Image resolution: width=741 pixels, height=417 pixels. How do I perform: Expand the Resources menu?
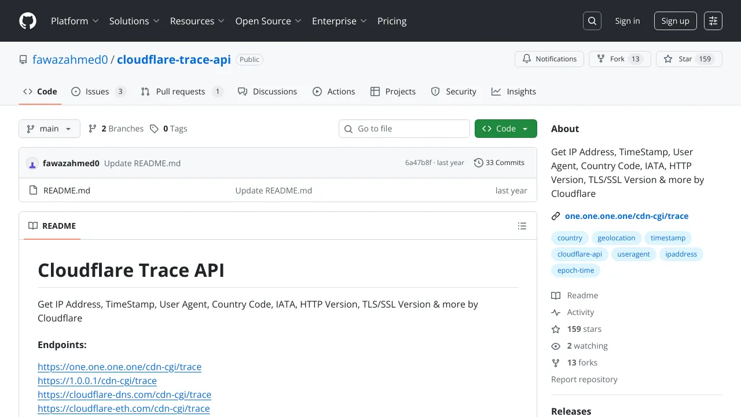(x=197, y=21)
